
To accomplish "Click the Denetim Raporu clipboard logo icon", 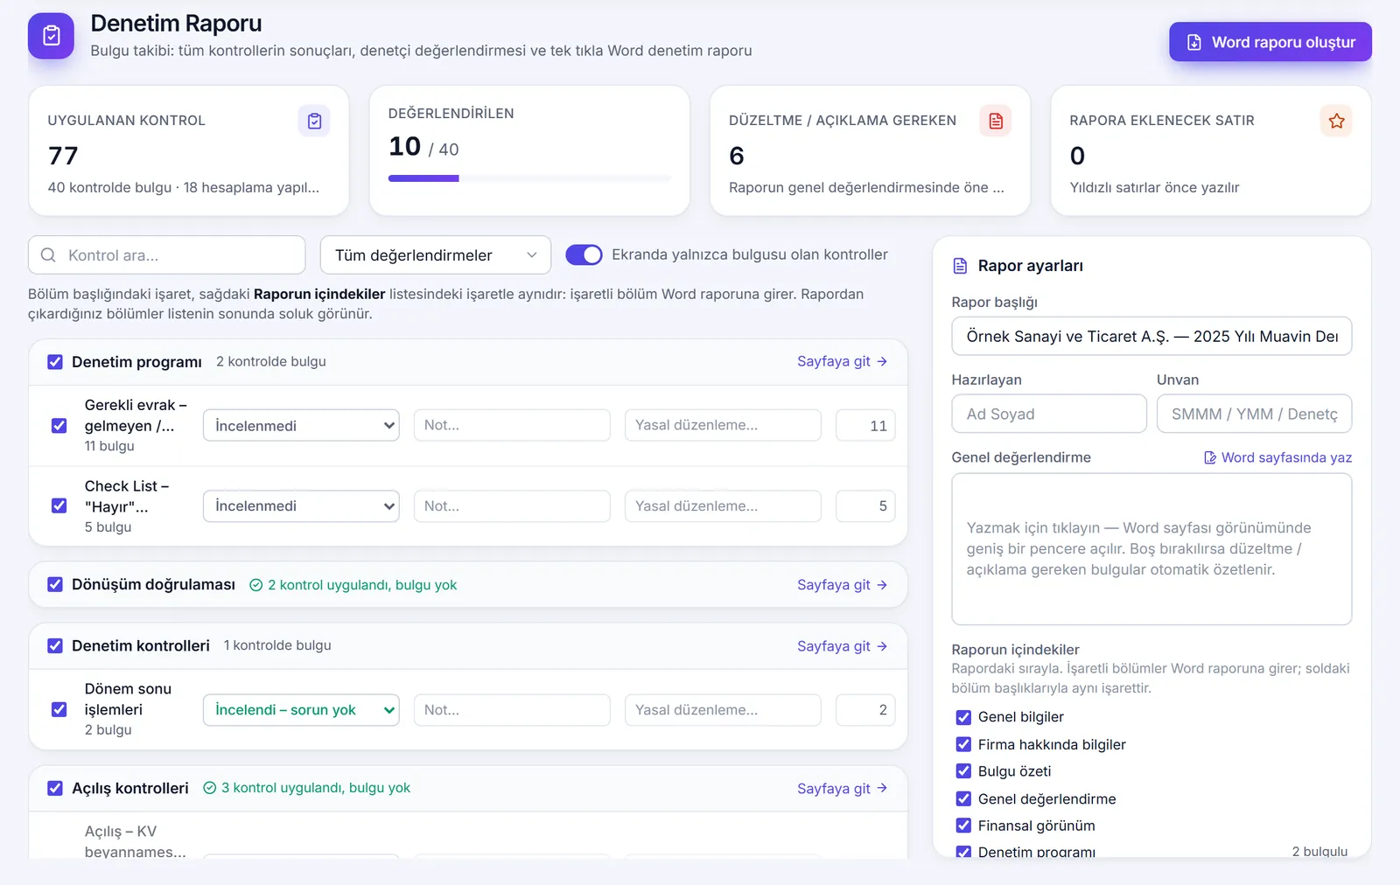I will 51,36.
